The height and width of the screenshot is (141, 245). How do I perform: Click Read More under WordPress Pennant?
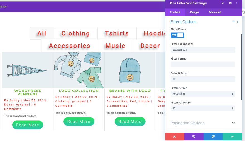(x=28, y=125)
